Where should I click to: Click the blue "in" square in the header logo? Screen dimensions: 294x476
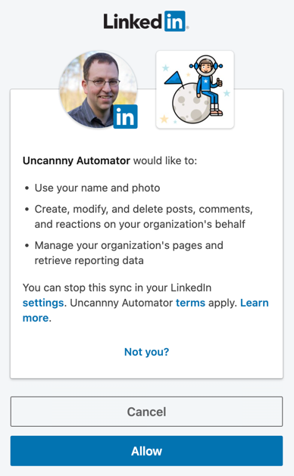(x=175, y=21)
